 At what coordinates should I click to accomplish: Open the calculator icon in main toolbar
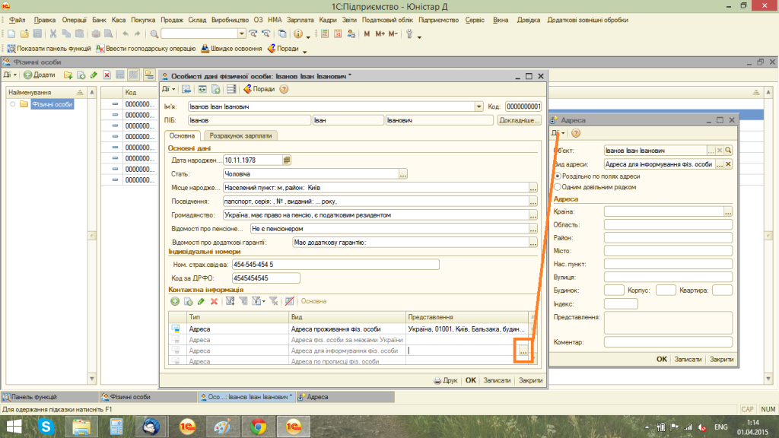click(x=324, y=33)
